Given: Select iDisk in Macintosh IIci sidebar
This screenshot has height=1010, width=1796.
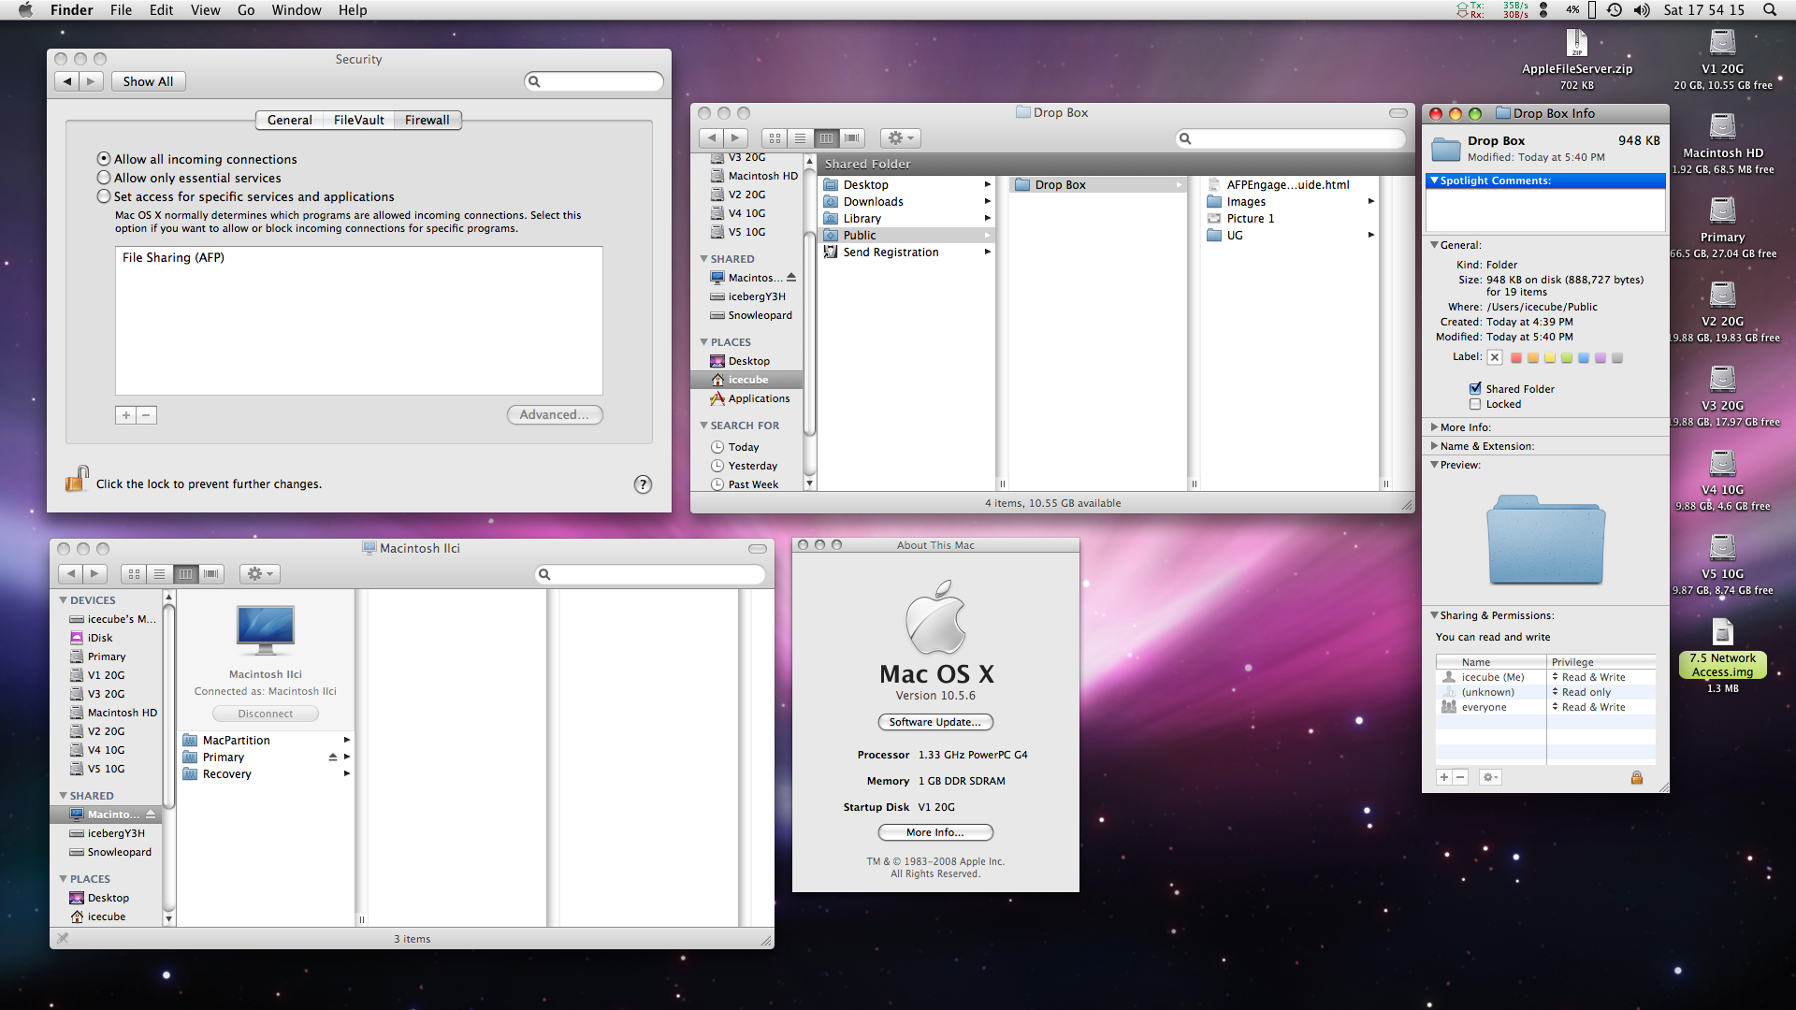Looking at the screenshot, I should click(100, 638).
